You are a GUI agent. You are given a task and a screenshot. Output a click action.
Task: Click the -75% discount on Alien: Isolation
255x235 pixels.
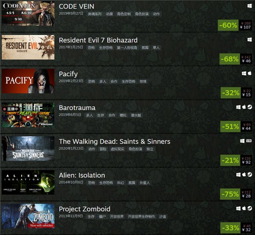click(230, 194)
